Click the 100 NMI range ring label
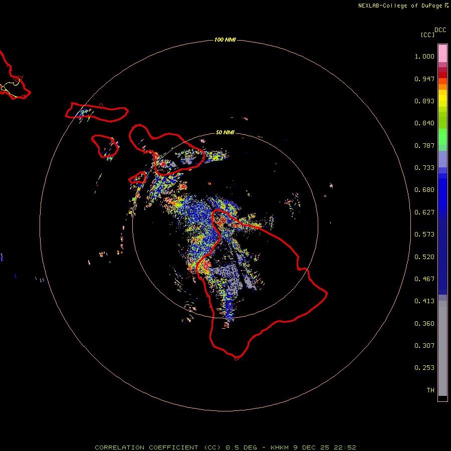The height and width of the screenshot is (451, 451). pos(225,40)
